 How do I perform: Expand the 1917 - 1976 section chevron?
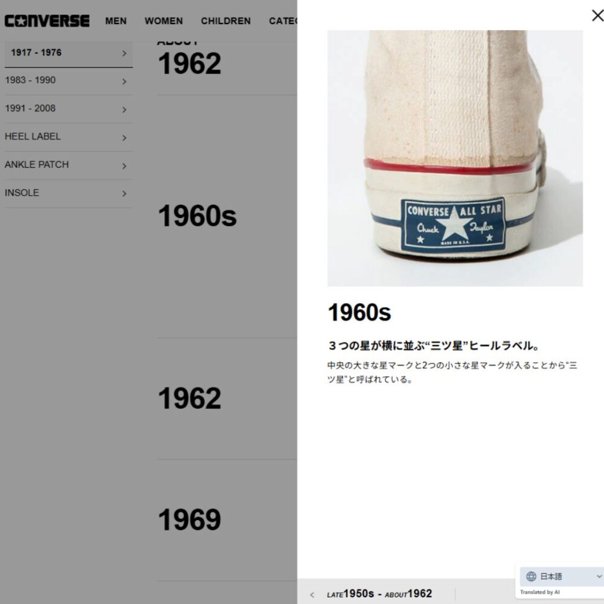tap(124, 53)
